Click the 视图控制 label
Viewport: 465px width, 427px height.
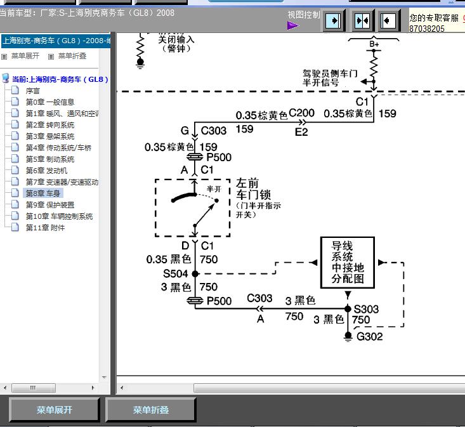click(x=304, y=15)
